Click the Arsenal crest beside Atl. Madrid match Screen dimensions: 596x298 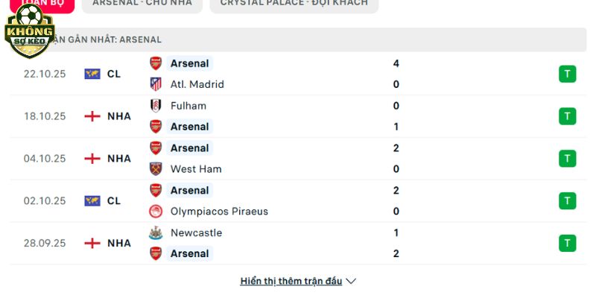(156, 63)
